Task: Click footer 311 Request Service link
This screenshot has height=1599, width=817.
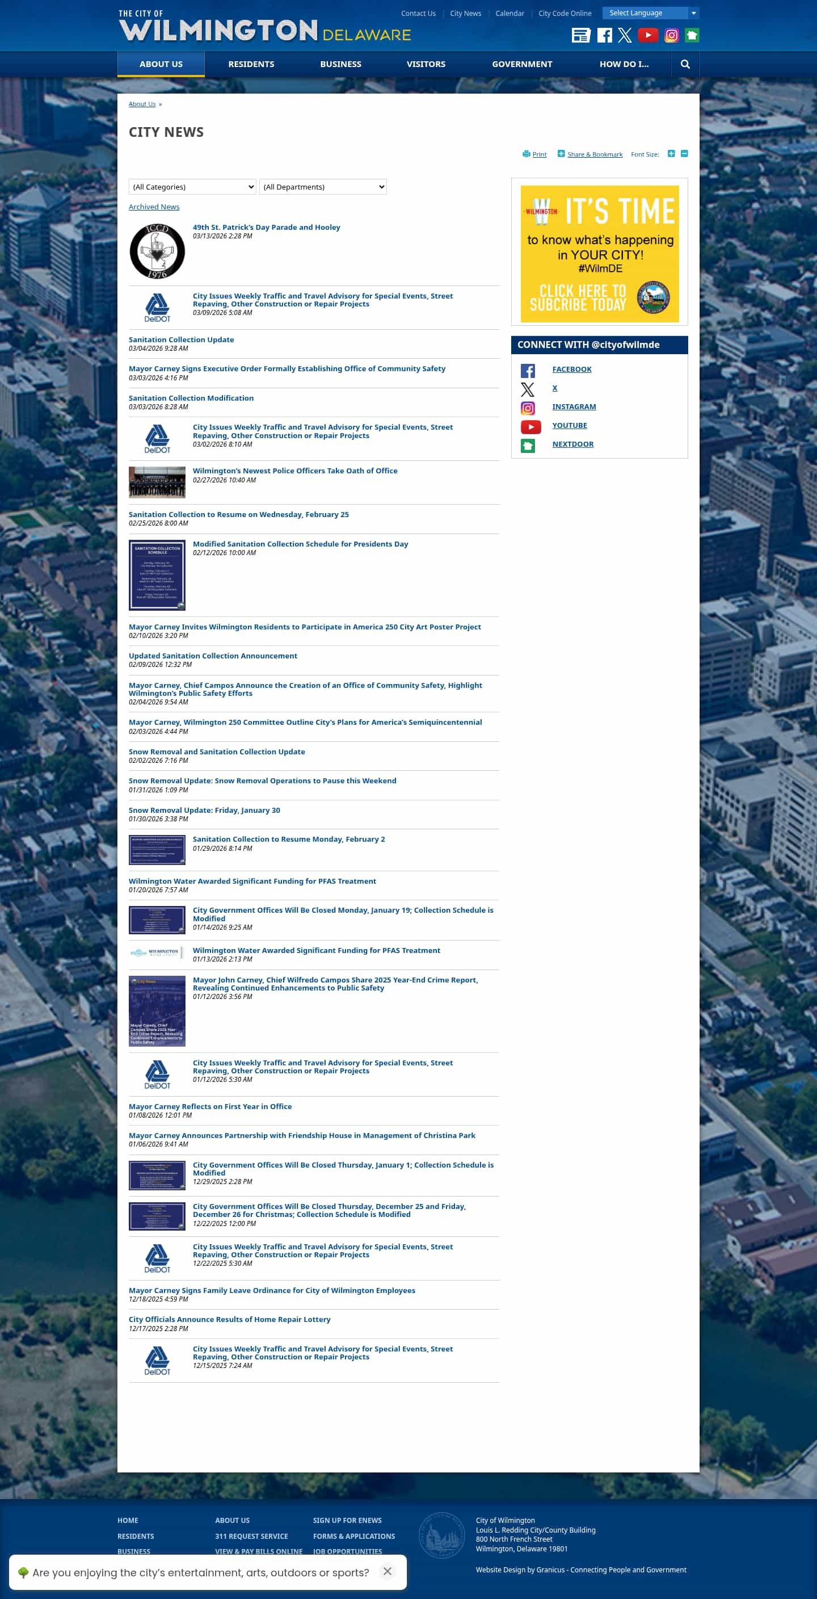Action: 251,1537
